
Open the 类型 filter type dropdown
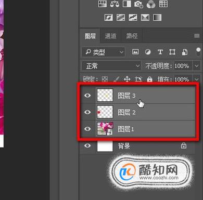[x=104, y=52]
